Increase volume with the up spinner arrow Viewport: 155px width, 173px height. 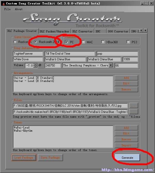[x=35, y=64]
